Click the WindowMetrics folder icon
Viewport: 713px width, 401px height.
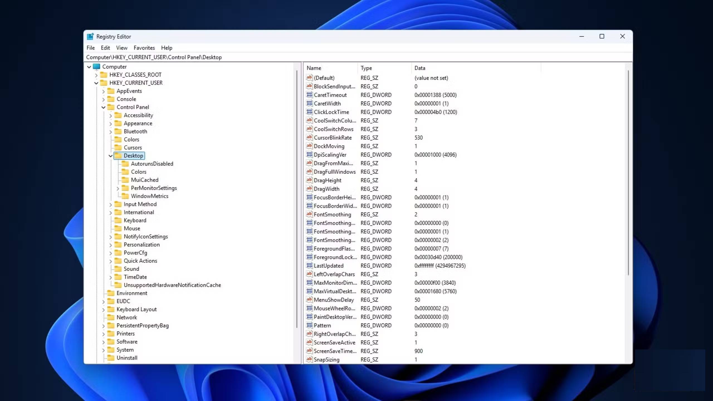pos(125,196)
